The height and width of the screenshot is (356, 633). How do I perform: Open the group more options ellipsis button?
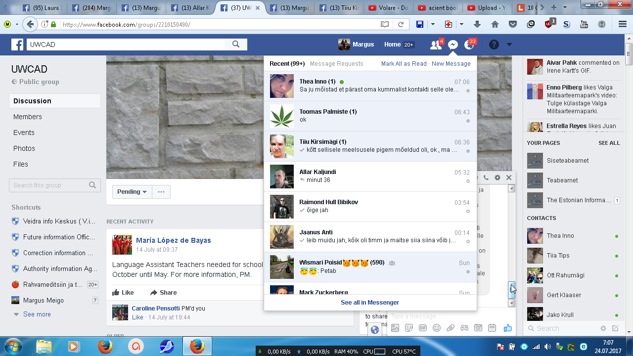pos(161,192)
